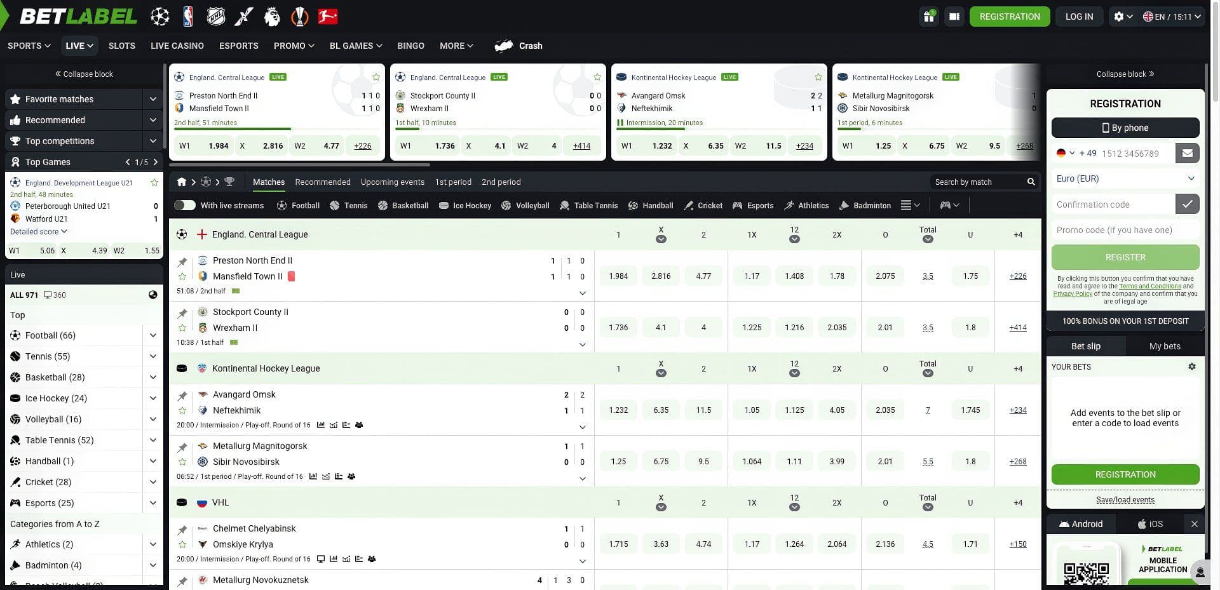Open the Bundesliga icon in the header

coord(329,16)
